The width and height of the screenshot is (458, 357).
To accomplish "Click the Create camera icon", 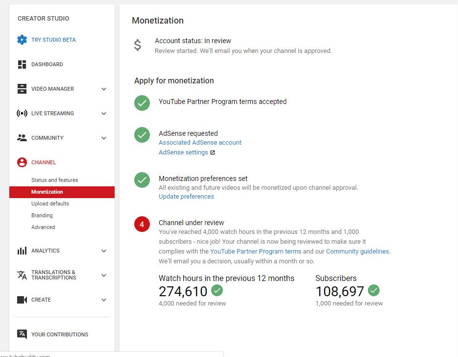I will click(22, 300).
